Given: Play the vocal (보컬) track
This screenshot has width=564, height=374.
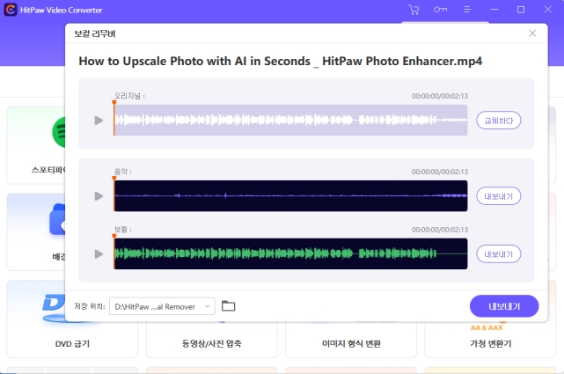Looking at the screenshot, I should click(99, 254).
